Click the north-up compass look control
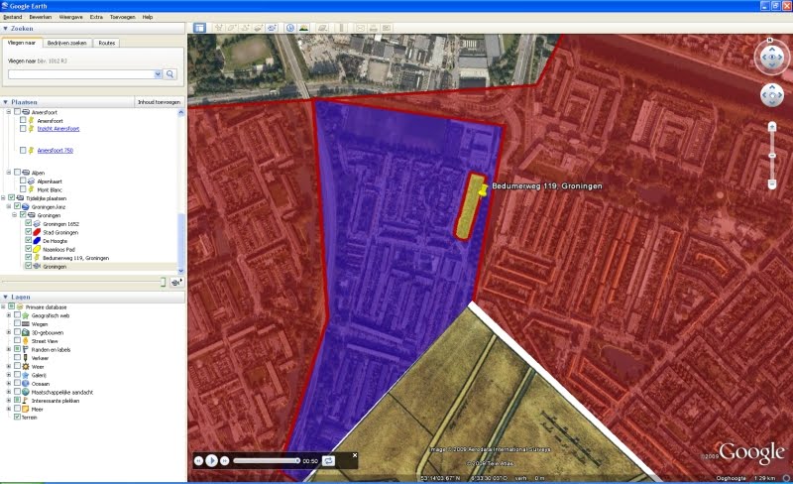Image resolution: width=793 pixels, height=484 pixels. point(772,57)
